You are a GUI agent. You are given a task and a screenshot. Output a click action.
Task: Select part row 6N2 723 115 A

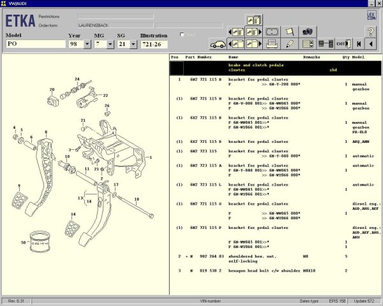[x=275, y=170]
